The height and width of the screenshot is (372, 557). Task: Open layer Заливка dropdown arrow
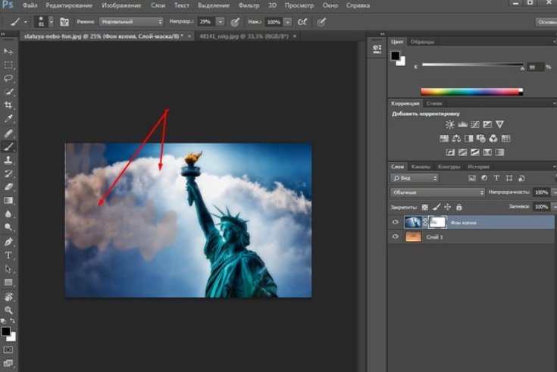(x=554, y=206)
